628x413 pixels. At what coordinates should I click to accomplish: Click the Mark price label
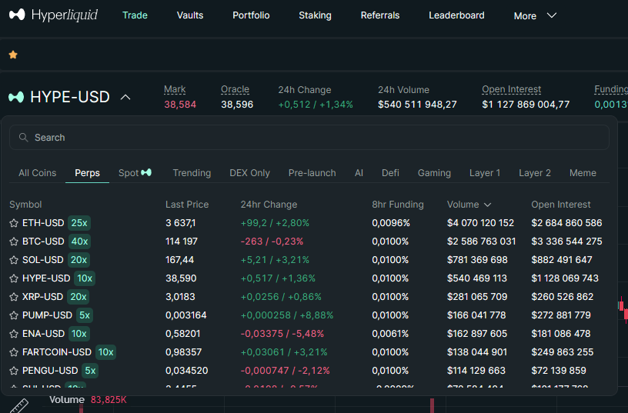pyautogui.click(x=175, y=89)
